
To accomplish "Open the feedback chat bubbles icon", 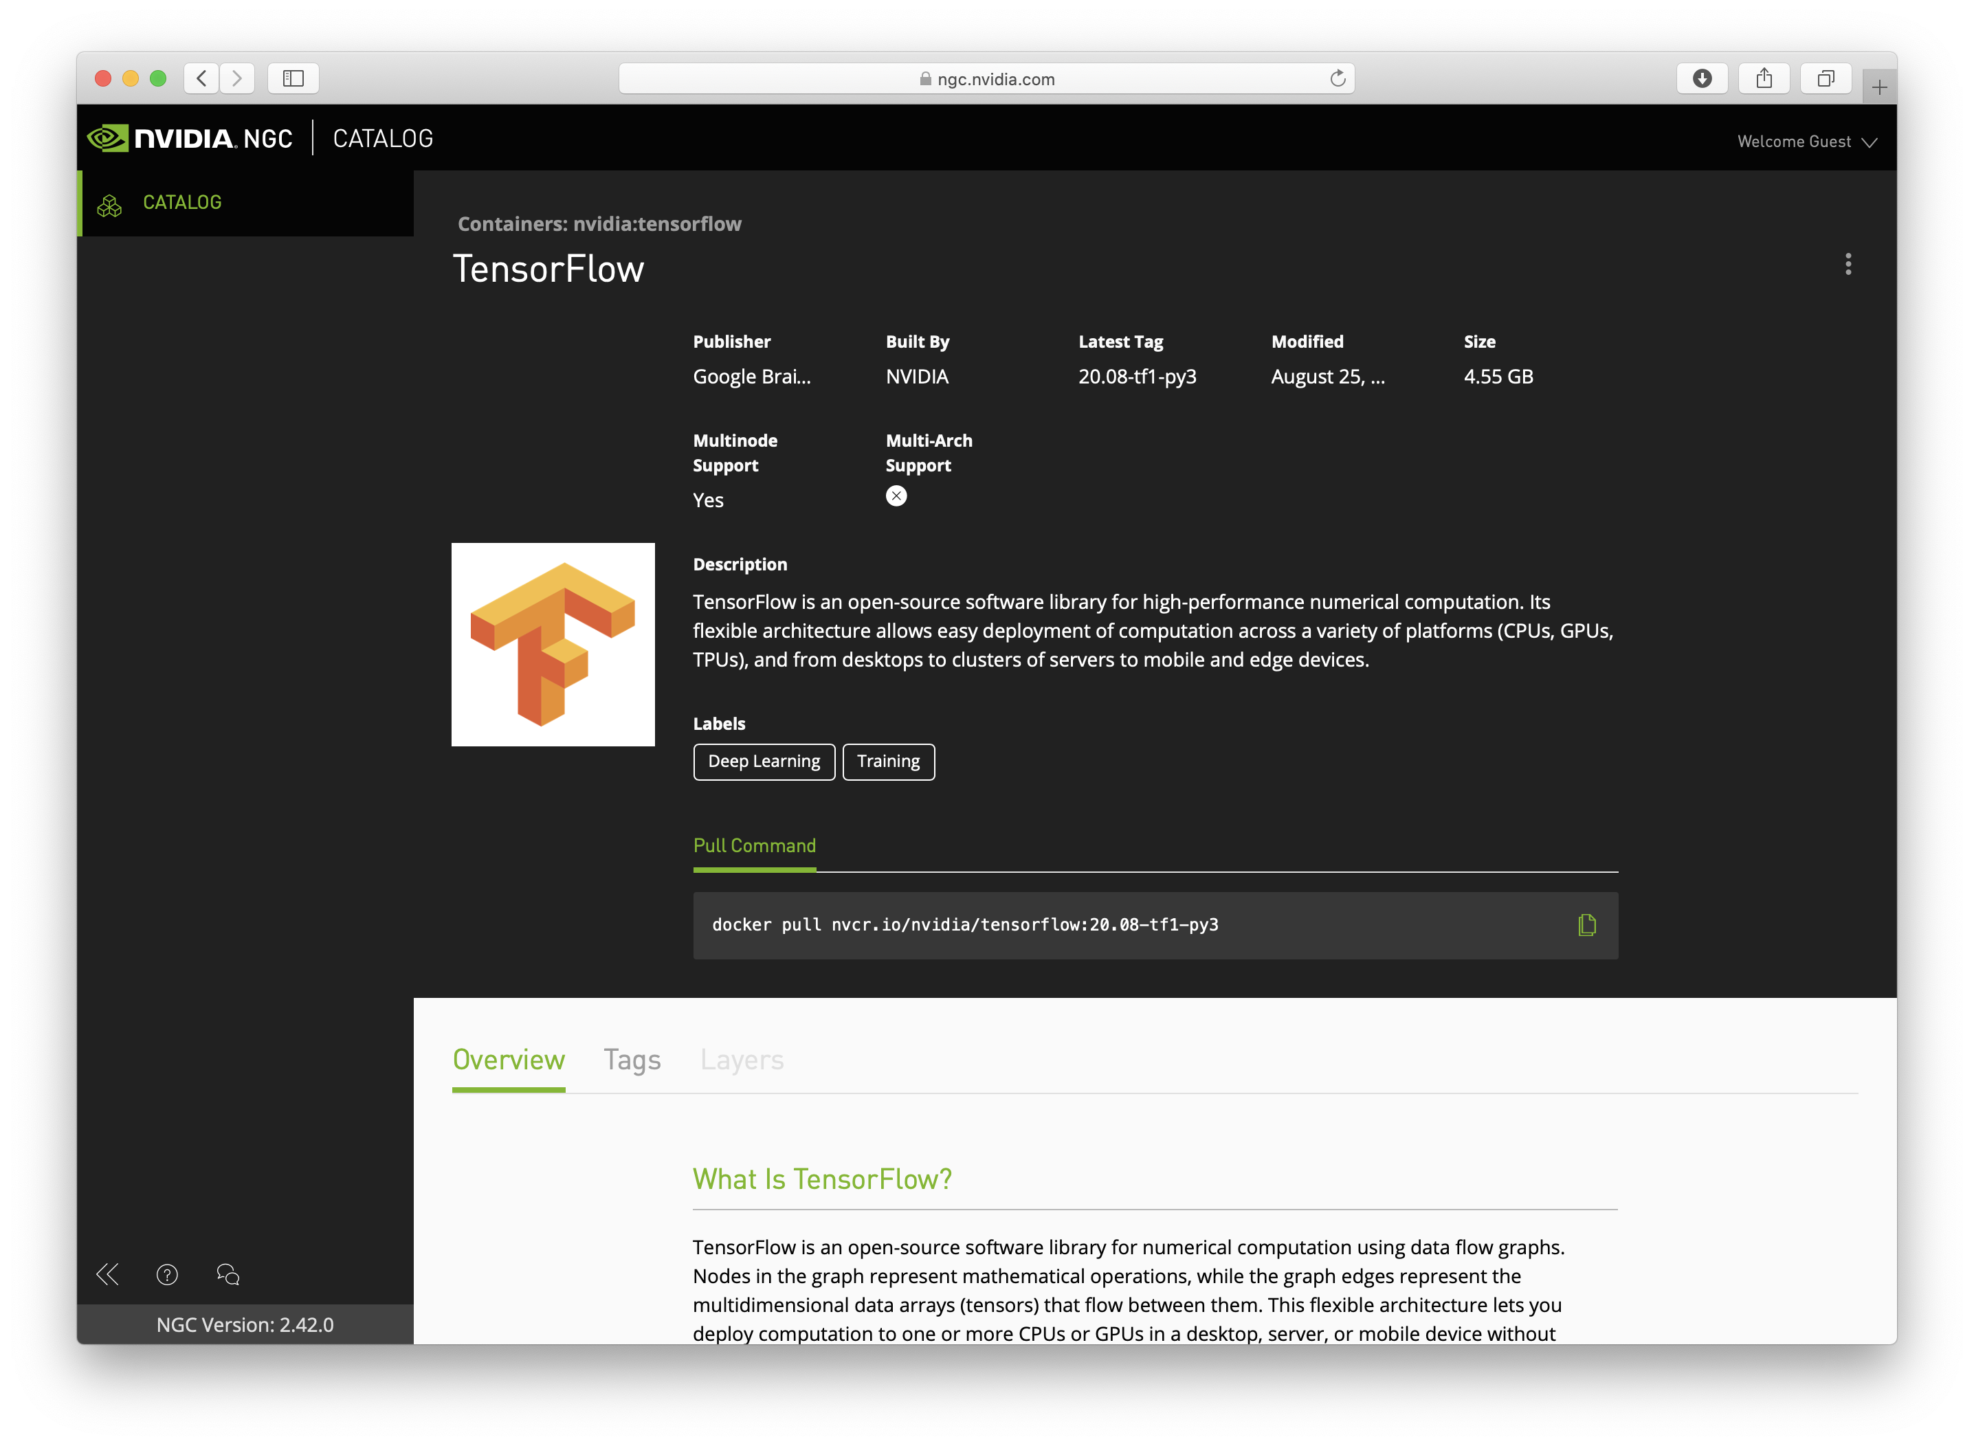I will point(228,1274).
